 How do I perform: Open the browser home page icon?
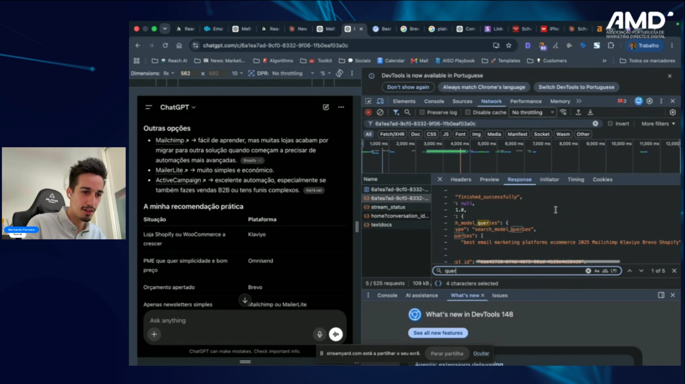pos(179,45)
